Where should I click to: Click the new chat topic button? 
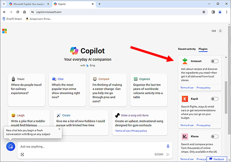(11, 146)
